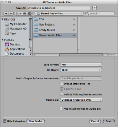The image size is (118, 127).
Task: Open Applications in Places sidebar
Action: coord(15,49)
